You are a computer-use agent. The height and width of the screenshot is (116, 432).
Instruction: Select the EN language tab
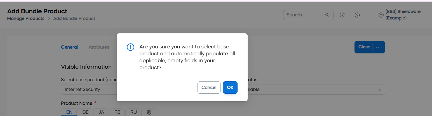coord(69,112)
